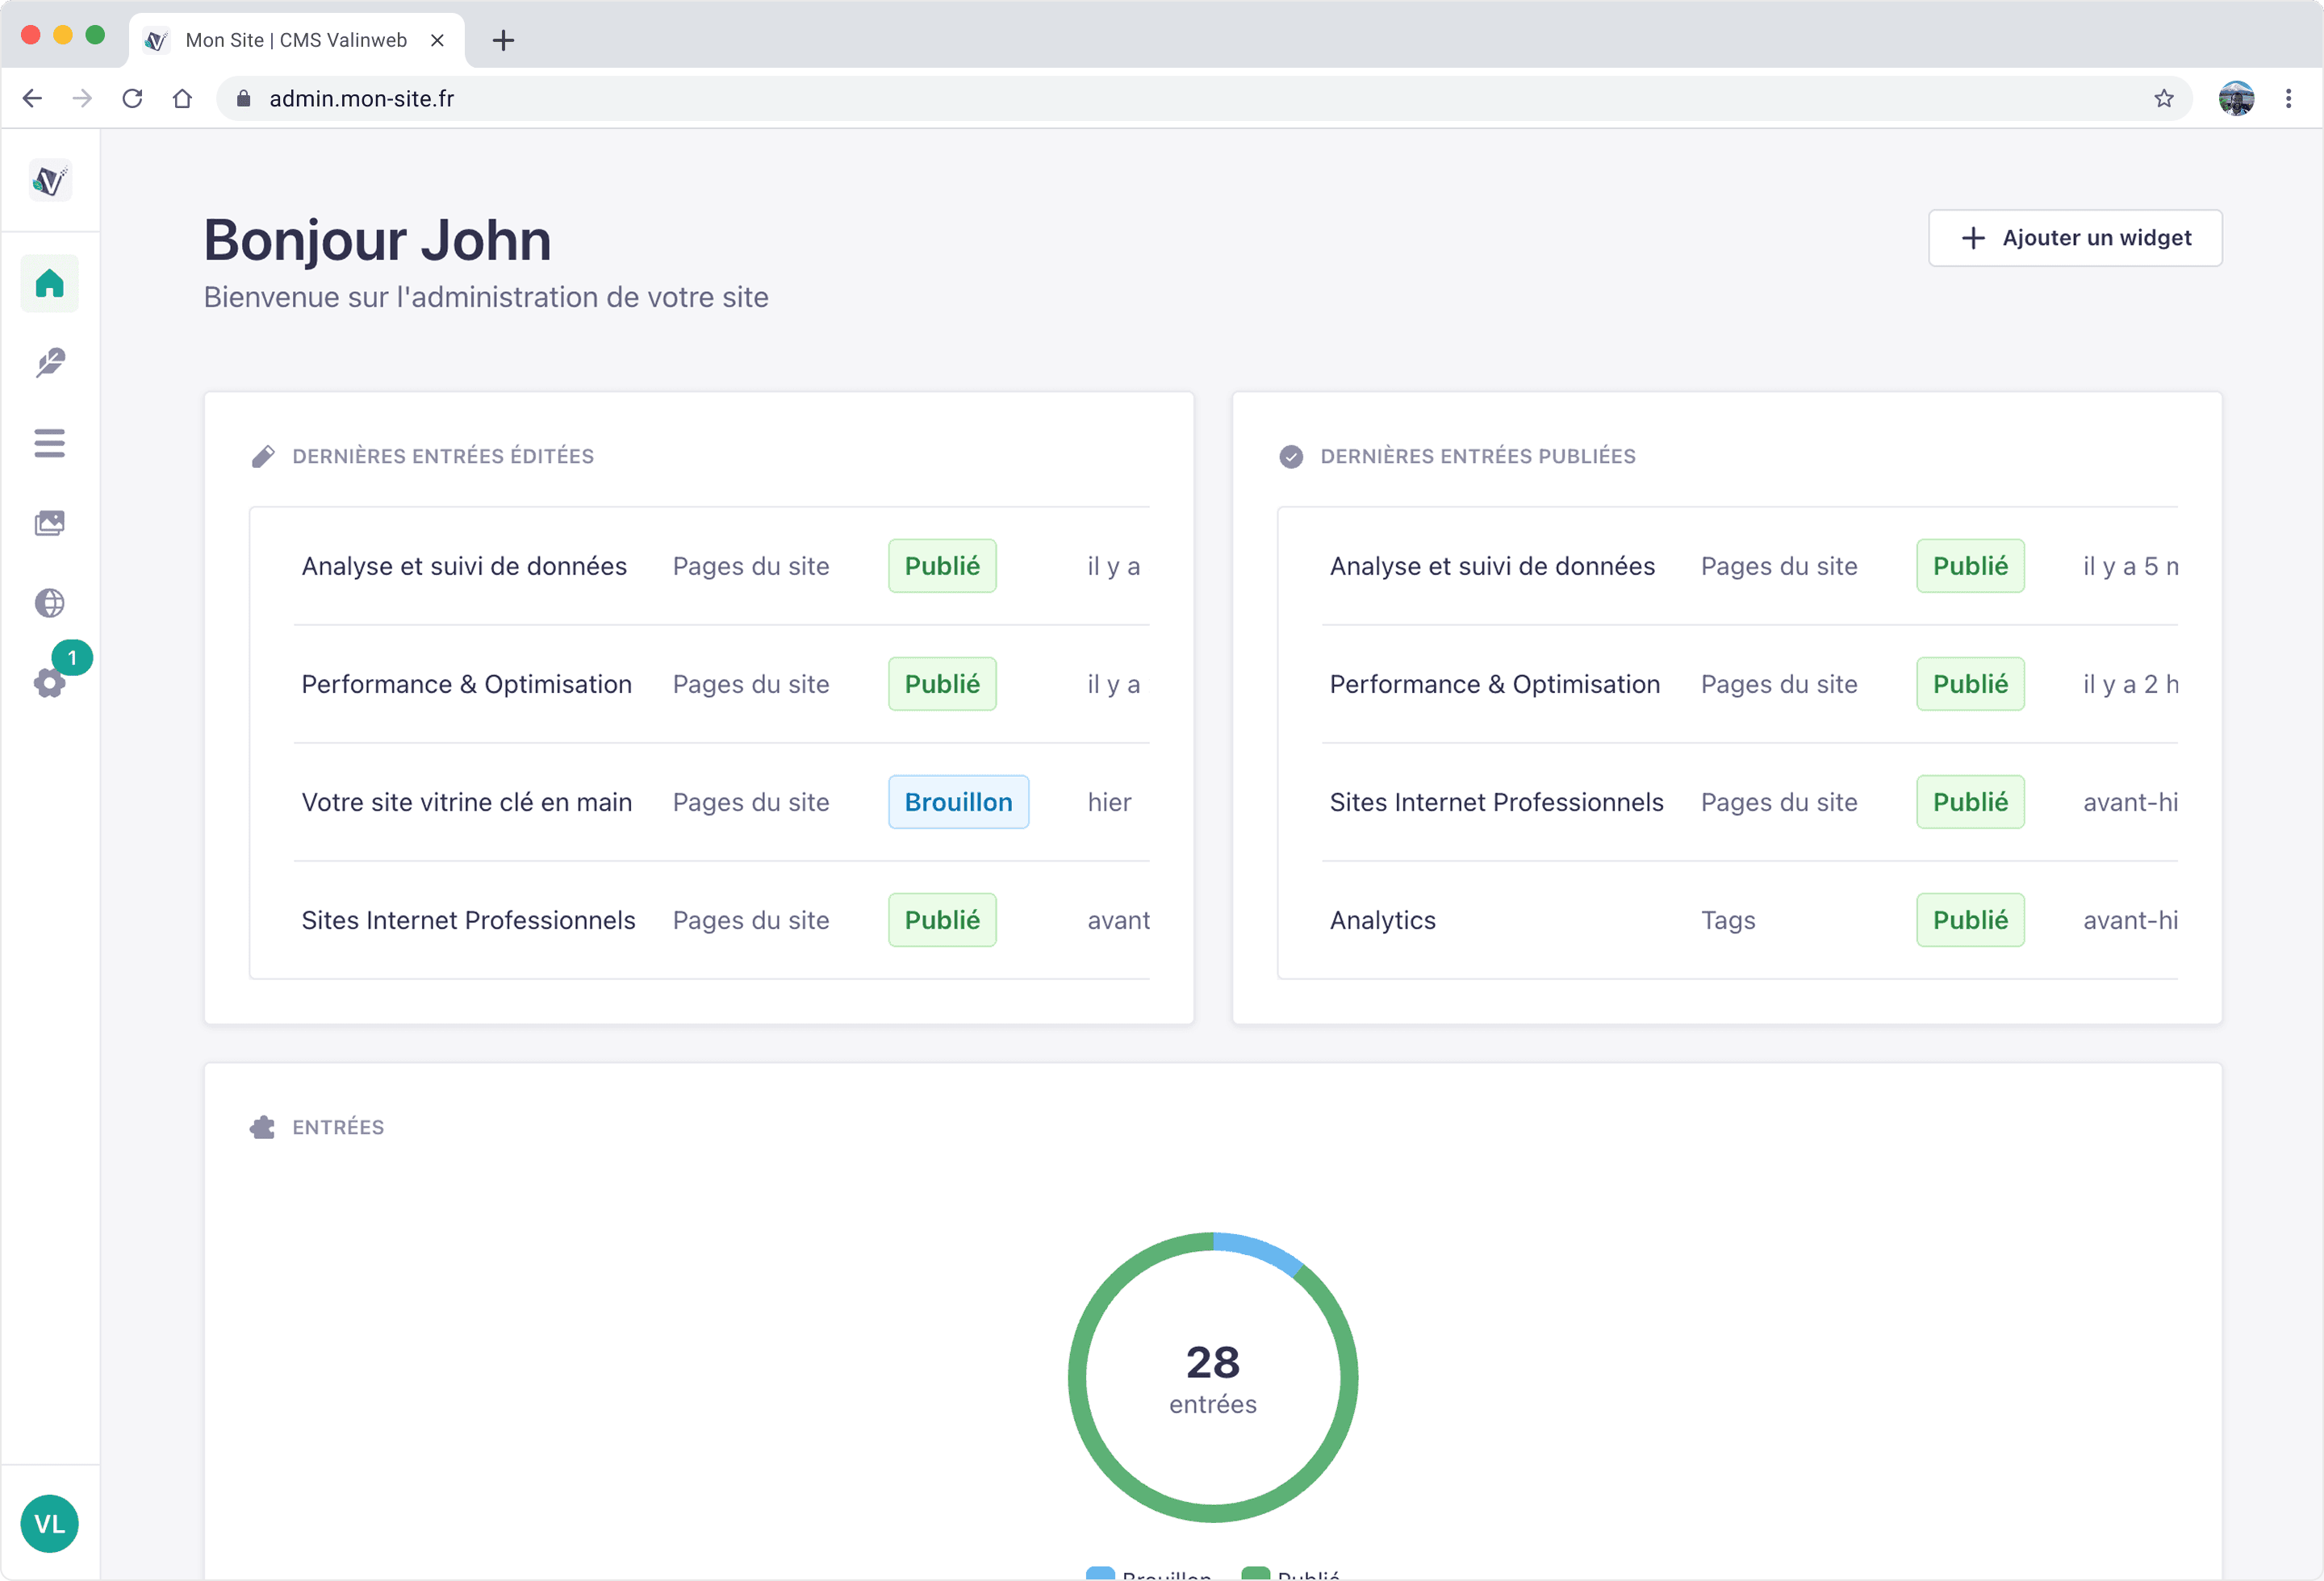Click the Bonjour John heading
Image resolution: width=2324 pixels, height=1581 pixels.
point(378,240)
